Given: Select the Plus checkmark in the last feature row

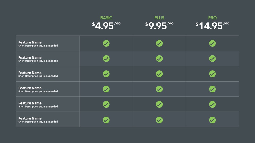Looking at the screenshot, I should (x=159, y=119).
